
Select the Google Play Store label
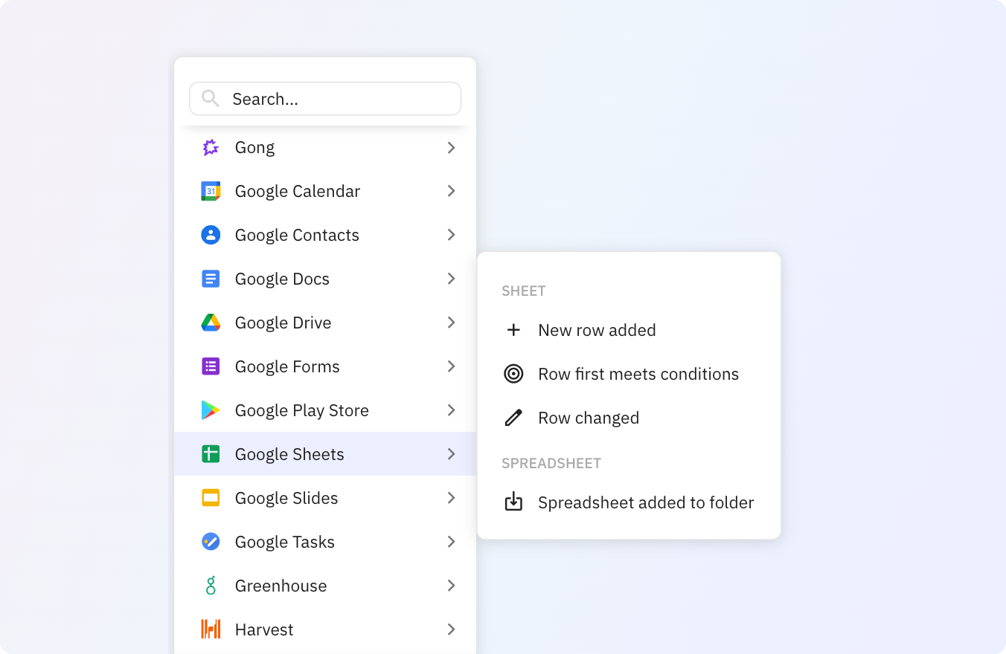(302, 410)
